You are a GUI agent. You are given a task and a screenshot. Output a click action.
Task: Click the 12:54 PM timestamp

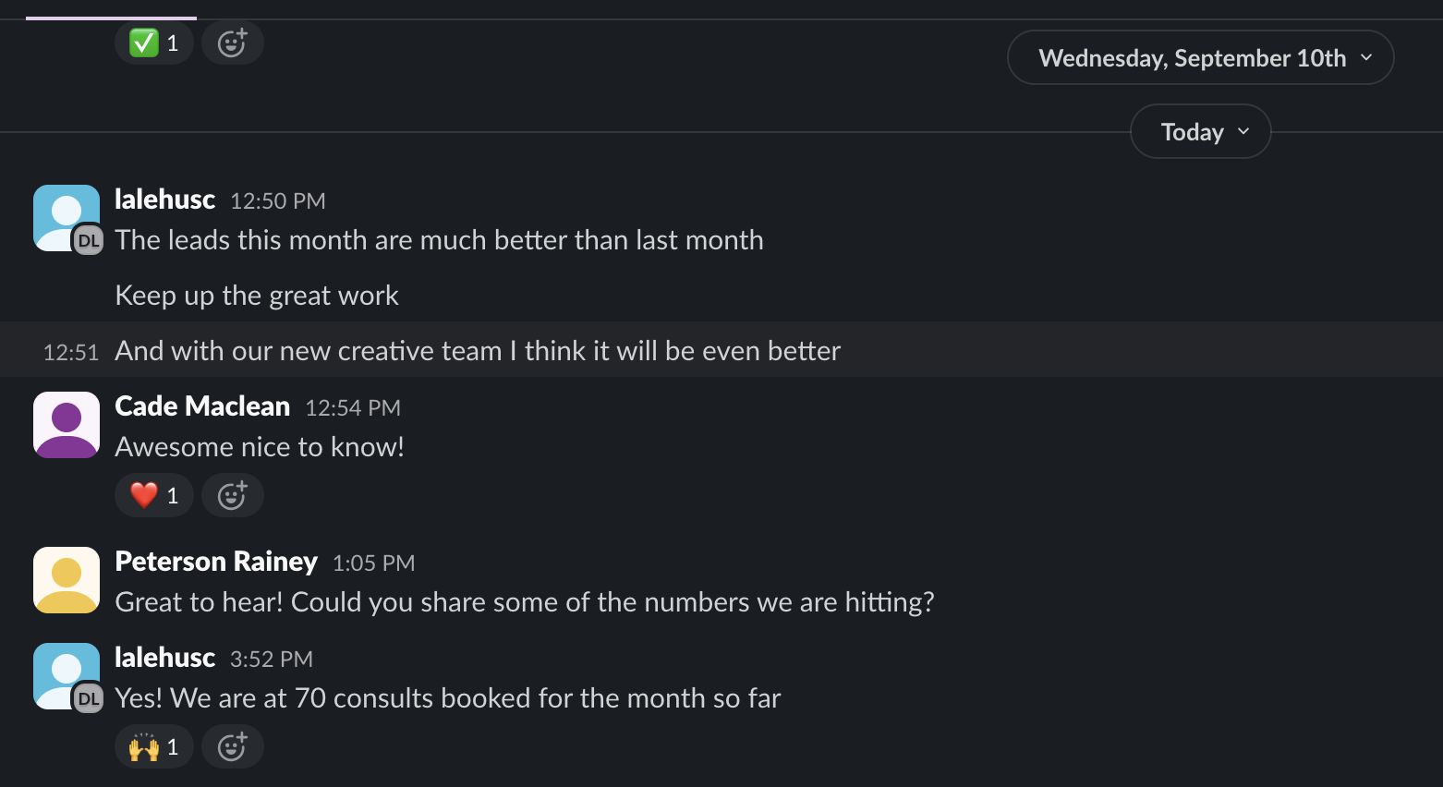352,407
